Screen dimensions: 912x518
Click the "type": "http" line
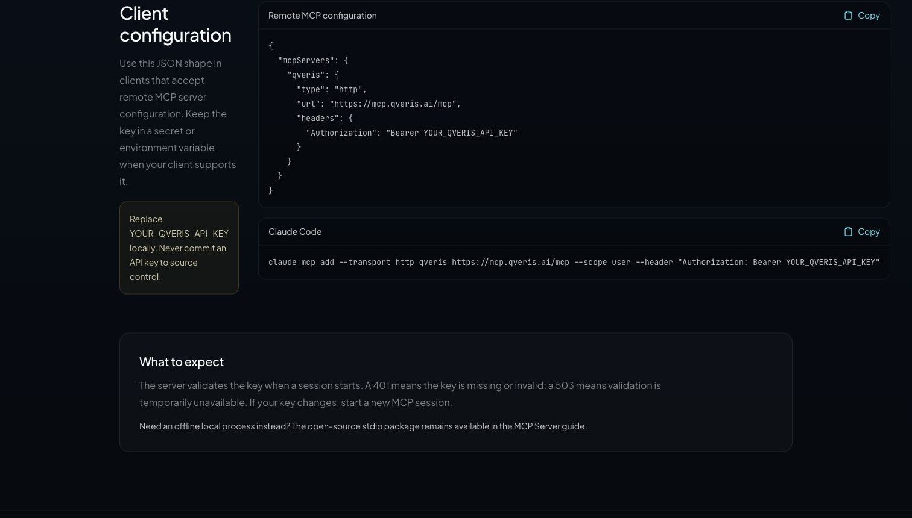point(332,89)
